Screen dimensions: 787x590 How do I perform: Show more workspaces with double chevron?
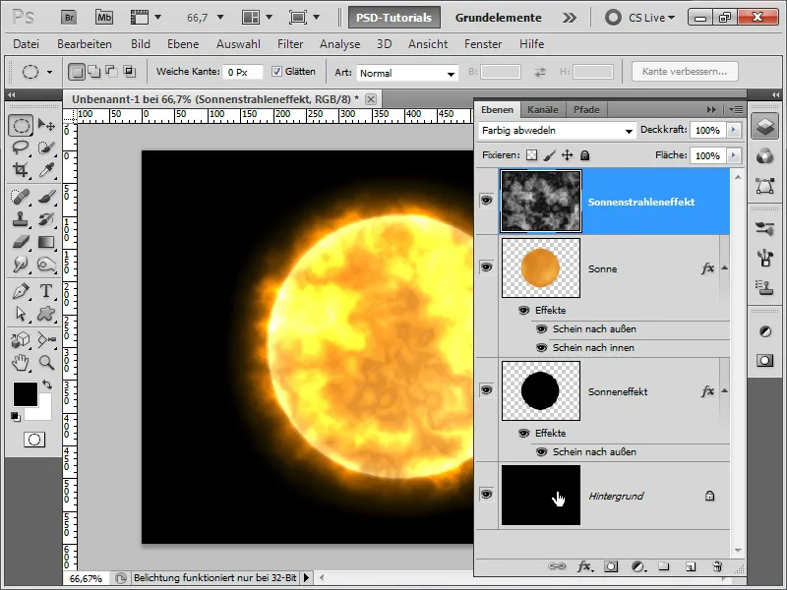[570, 18]
